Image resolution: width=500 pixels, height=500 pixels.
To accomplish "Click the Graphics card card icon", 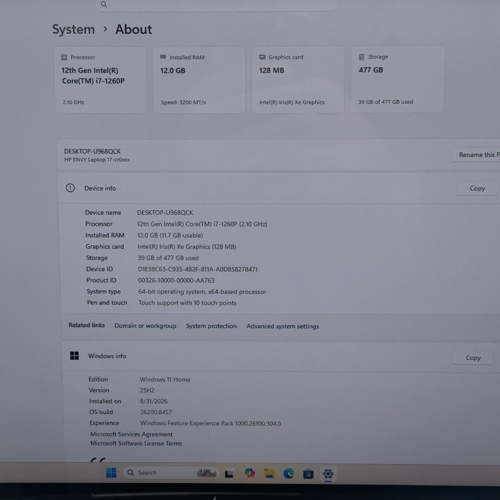I will coord(262,57).
